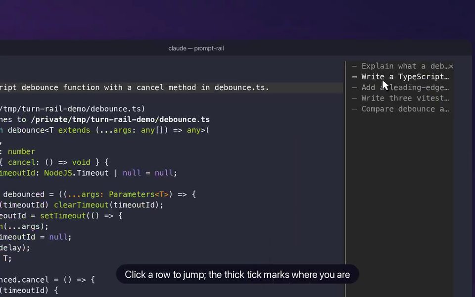Image resolution: width=475 pixels, height=297 pixels.
Task: Click the tick mark beside Compare debounce a…
Action: coord(354,109)
